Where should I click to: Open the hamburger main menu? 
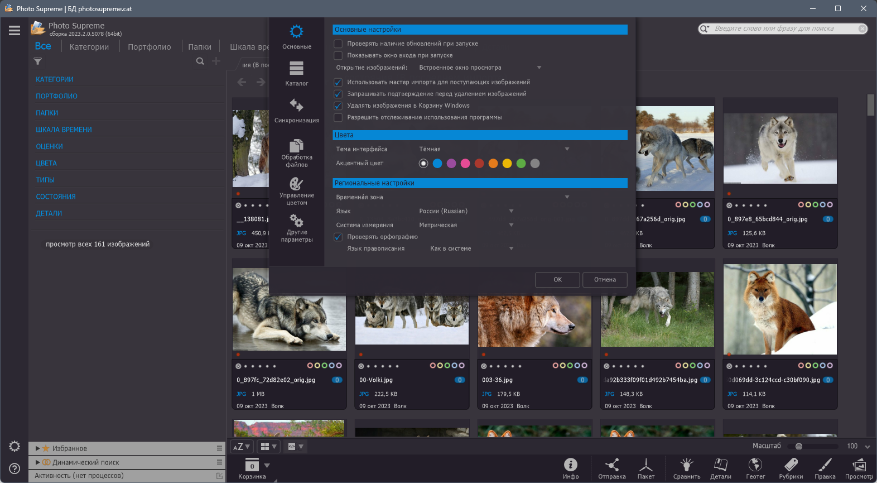point(15,31)
